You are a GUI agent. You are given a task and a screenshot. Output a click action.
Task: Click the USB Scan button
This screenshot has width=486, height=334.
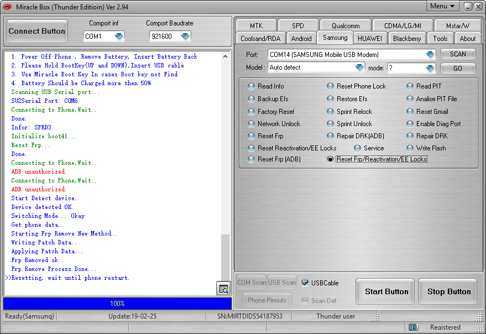tap(282, 283)
